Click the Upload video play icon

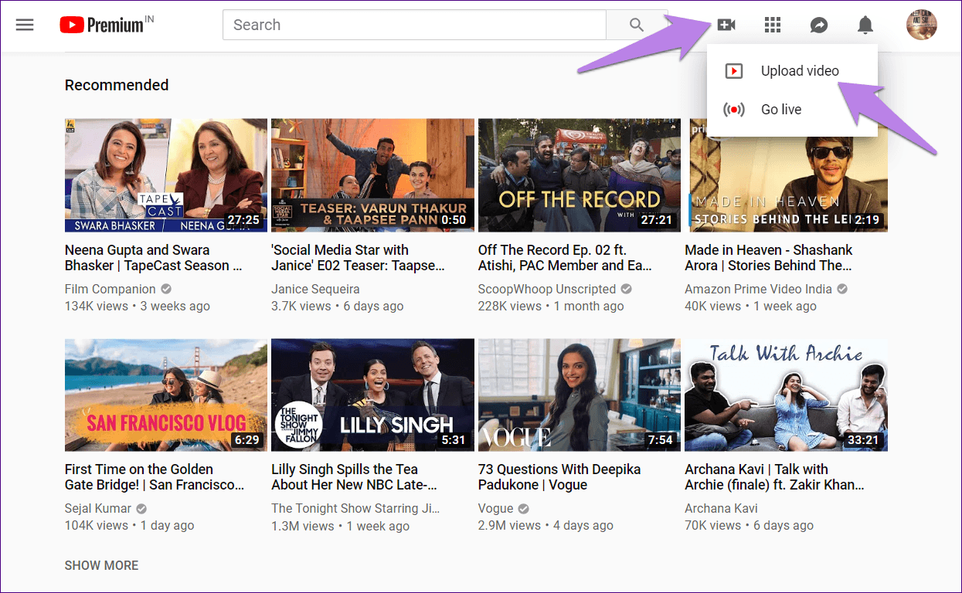733,71
